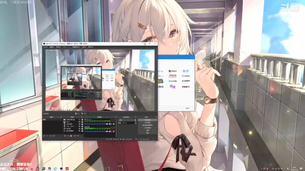Open 设置 from the Controls dock
The height and width of the screenshot is (171, 305).
[x=148, y=130]
